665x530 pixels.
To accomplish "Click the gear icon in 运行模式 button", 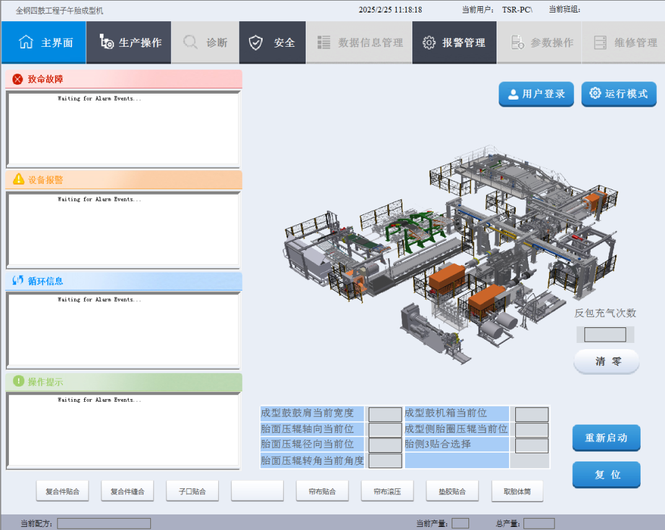I will tap(595, 94).
